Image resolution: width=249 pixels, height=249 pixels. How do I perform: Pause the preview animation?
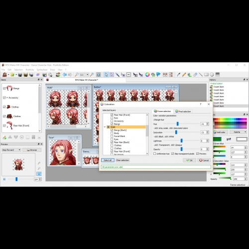point(4,179)
